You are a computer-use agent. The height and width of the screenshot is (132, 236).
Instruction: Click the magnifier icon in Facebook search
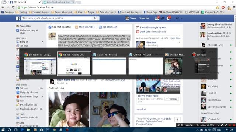96,18
